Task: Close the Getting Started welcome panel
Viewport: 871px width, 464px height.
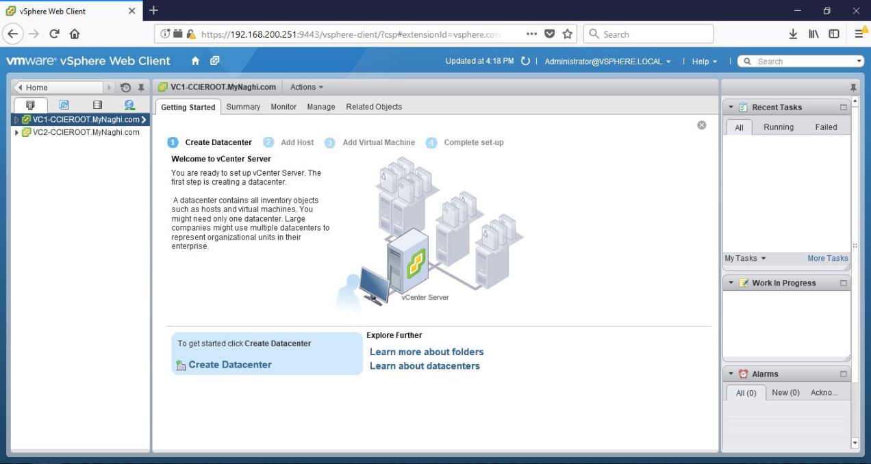Action: [x=701, y=125]
